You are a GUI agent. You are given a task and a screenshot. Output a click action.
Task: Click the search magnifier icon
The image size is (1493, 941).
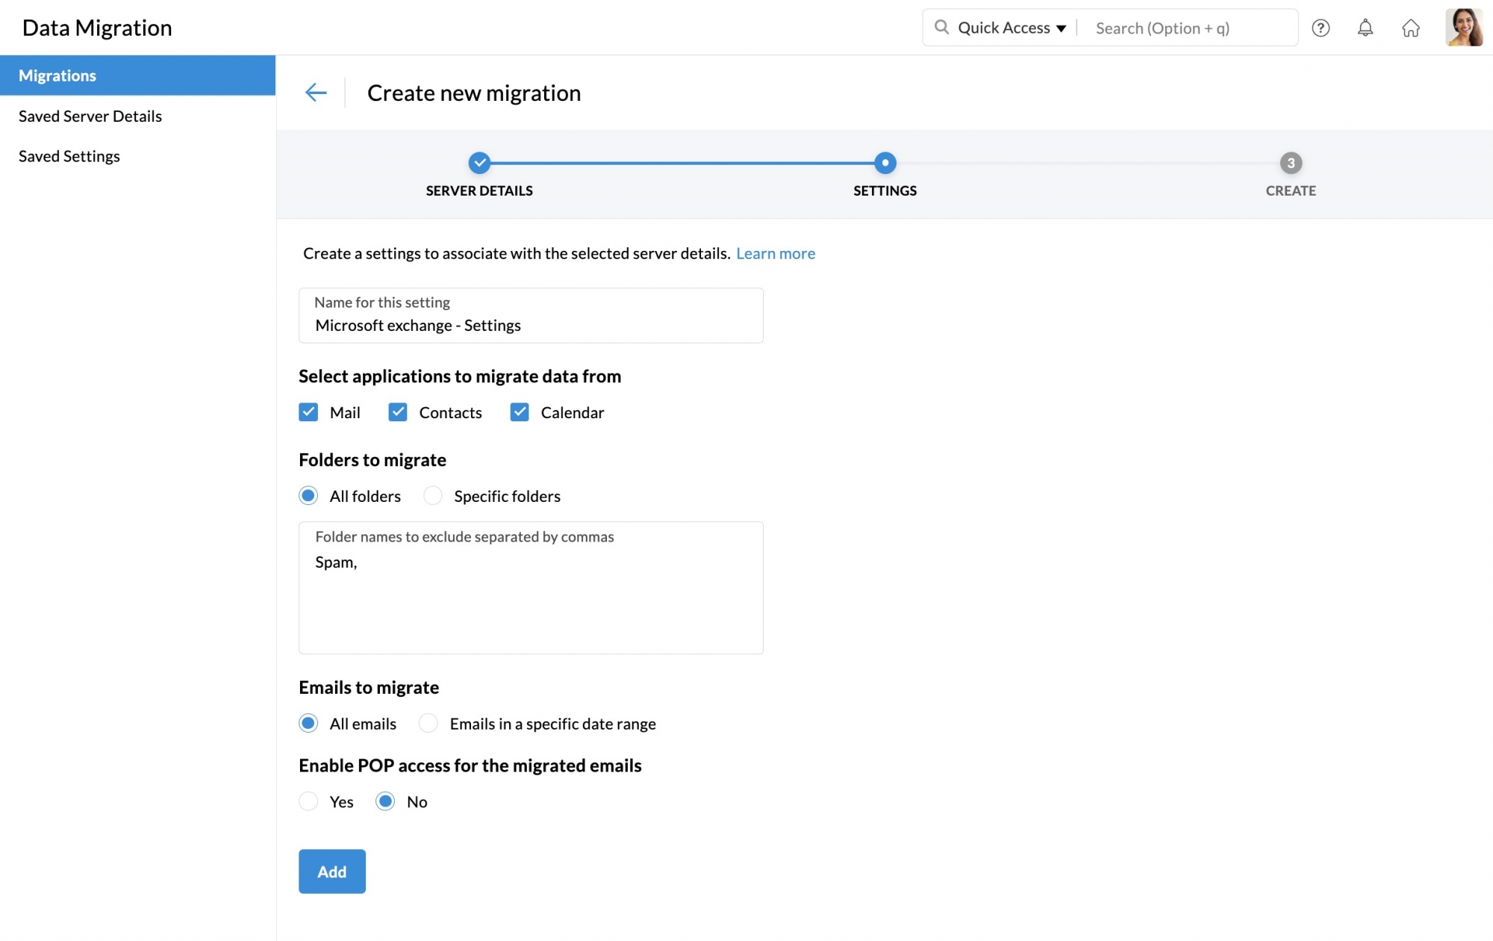941,28
